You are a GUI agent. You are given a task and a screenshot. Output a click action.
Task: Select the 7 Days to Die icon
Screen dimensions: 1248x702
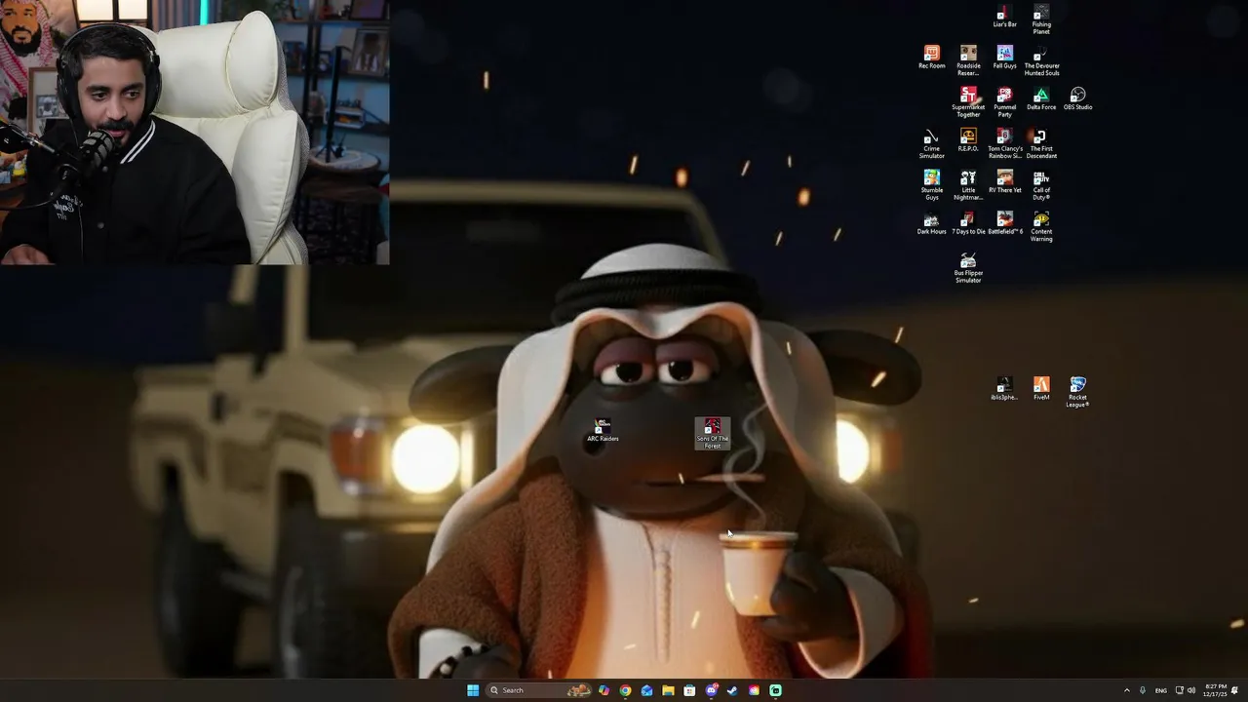pos(968,223)
